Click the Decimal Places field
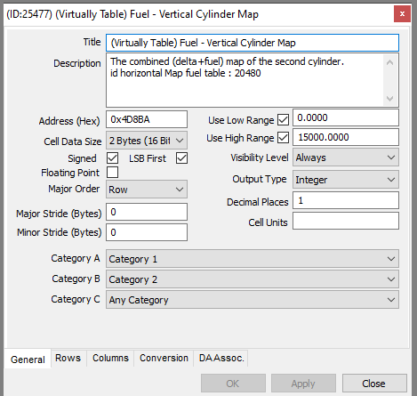This screenshot has width=417, height=396. point(346,200)
